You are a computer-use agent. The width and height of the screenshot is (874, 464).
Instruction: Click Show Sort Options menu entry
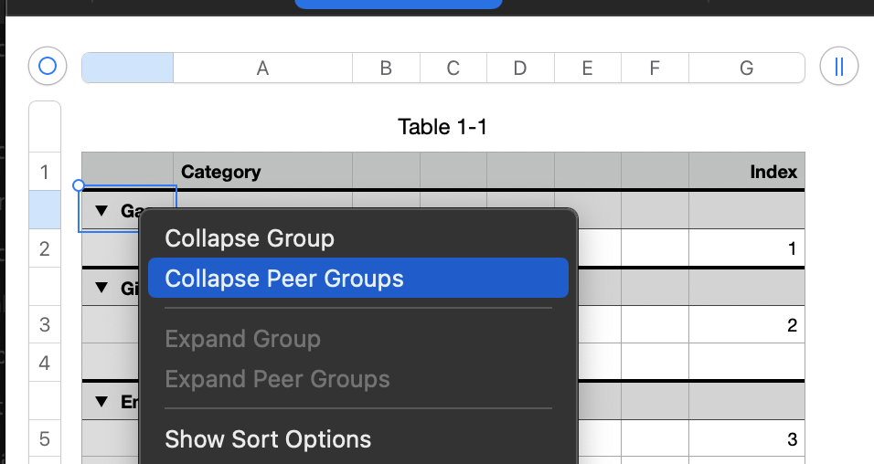tap(268, 439)
